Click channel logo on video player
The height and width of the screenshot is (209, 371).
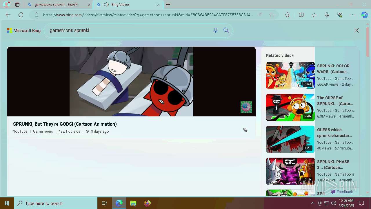[x=246, y=107]
